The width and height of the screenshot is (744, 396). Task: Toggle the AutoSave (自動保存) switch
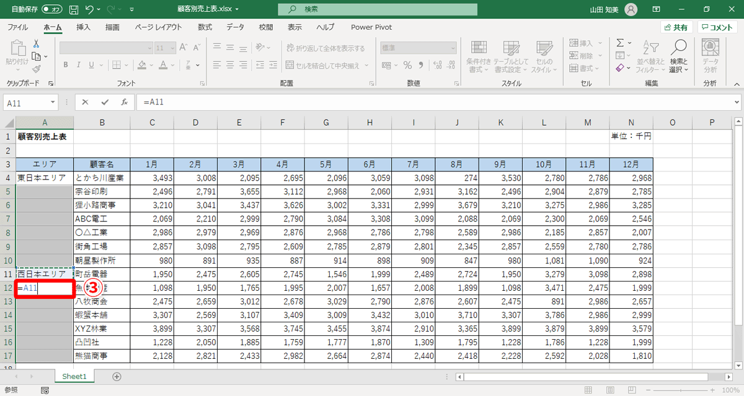52,10
